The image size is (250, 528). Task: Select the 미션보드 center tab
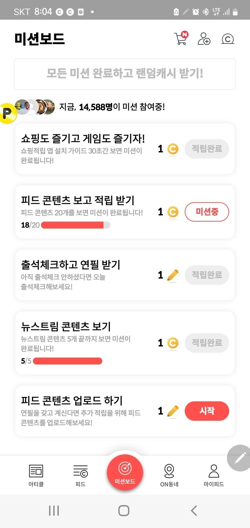pyautogui.click(x=125, y=472)
